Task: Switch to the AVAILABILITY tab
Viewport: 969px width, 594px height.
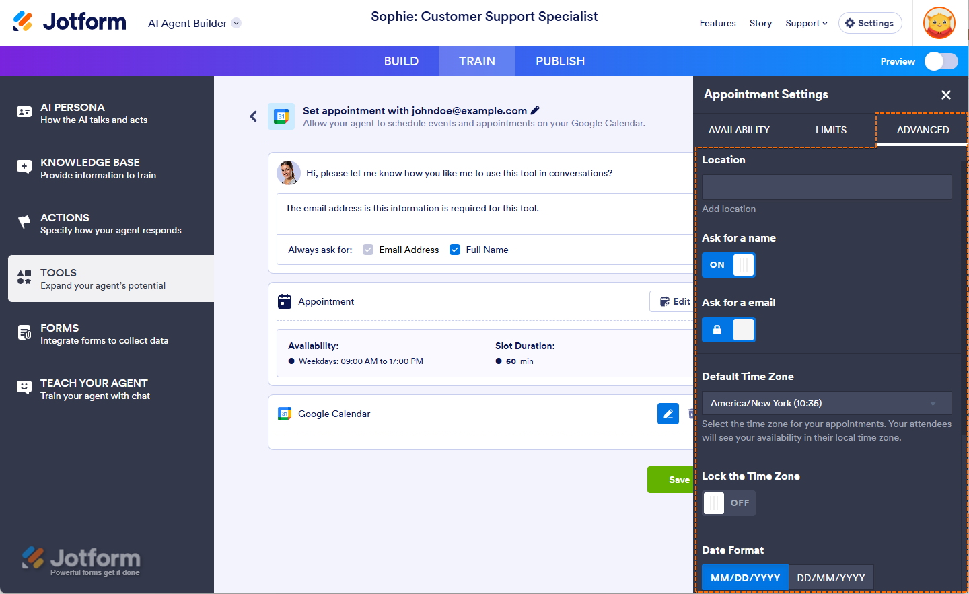Action: click(739, 130)
